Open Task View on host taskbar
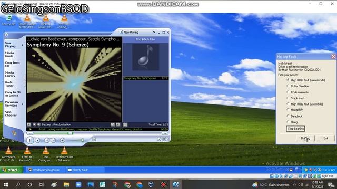This screenshot has width=337, height=189. [x=42, y=184]
